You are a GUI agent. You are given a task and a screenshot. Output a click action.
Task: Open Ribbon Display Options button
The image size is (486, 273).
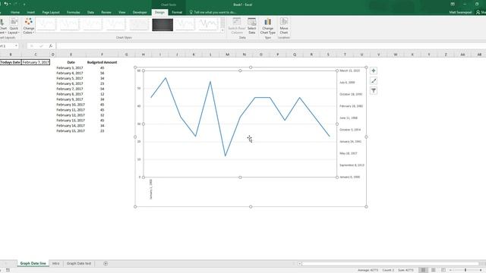click(453, 4)
